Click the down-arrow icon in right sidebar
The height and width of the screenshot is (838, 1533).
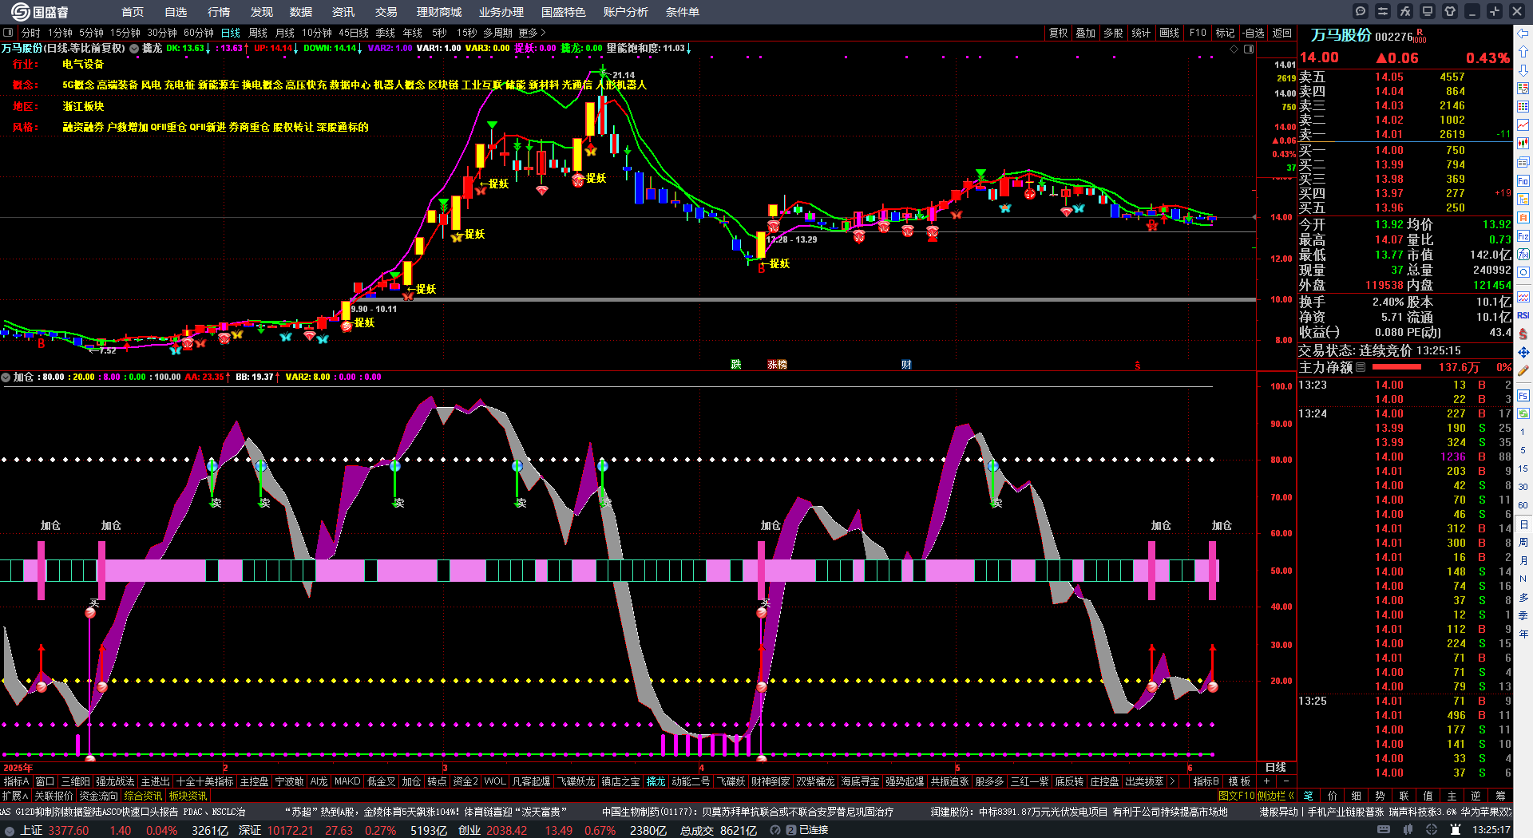[1523, 70]
